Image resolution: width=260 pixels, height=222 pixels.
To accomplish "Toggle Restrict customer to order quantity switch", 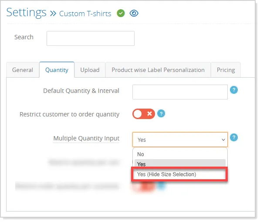I will point(144,114).
